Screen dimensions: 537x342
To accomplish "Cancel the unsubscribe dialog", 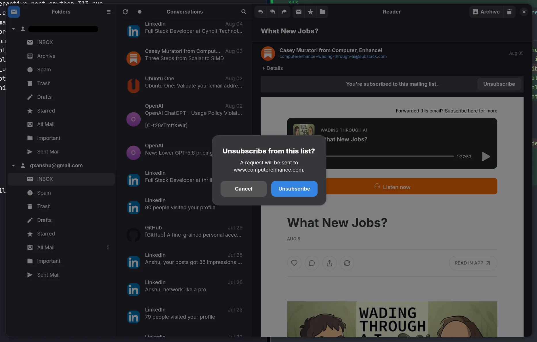I will tap(244, 189).
